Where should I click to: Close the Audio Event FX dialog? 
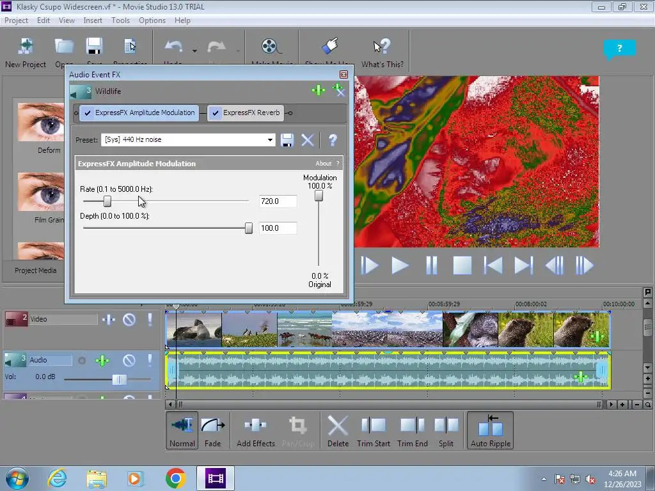[x=343, y=75]
